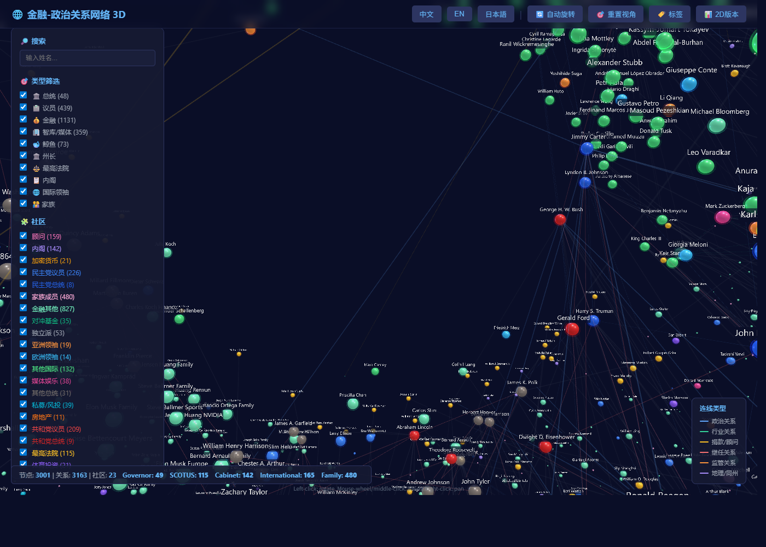
Task: Select the green Michael Bloomberg node
Action: tap(717, 125)
